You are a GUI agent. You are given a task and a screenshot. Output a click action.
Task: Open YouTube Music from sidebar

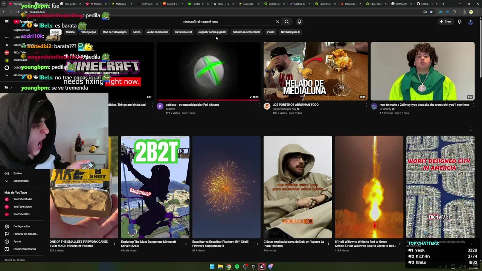click(23, 207)
